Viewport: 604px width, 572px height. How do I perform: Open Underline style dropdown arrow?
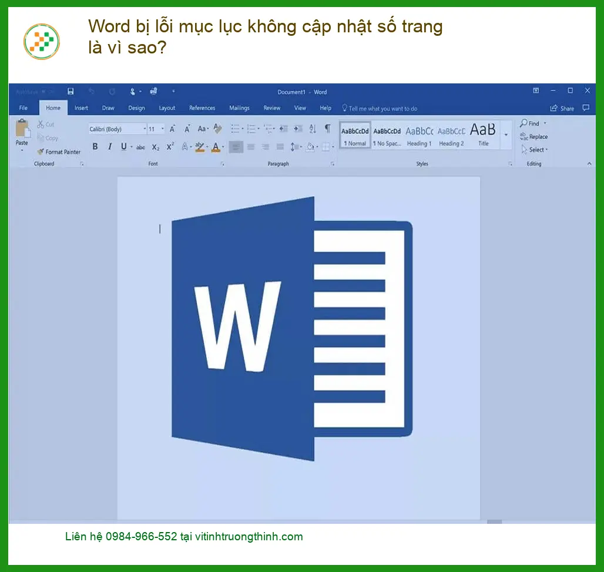point(132,147)
